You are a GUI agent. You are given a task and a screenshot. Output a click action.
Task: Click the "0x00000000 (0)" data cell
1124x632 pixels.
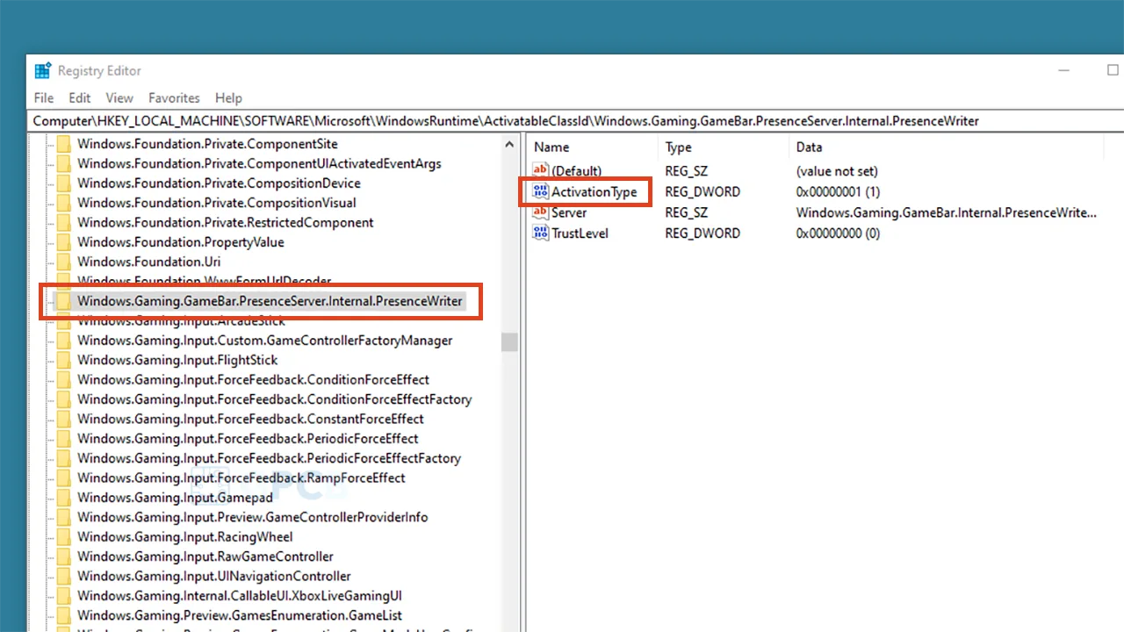(x=838, y=233)
